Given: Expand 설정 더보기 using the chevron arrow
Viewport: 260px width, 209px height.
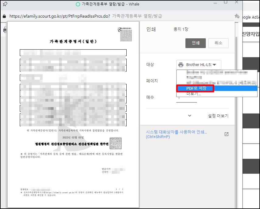Looking at the screenshot, I should [190, 116].
